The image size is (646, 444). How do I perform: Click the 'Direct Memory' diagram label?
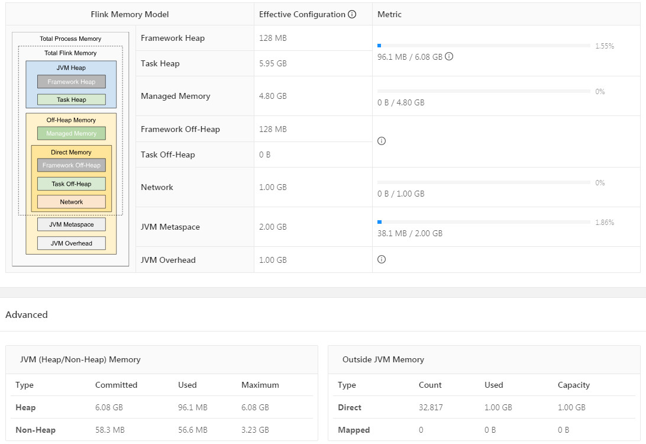[x=71, y=152]
